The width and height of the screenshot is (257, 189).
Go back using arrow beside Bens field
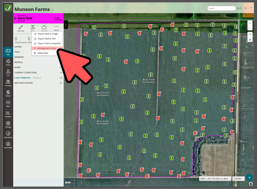[16, 18]
